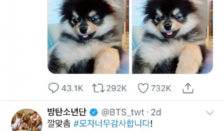This screenshot has height=131, width=224.
Task: Open the left puppy photo
Action: (x=88, y=37)
